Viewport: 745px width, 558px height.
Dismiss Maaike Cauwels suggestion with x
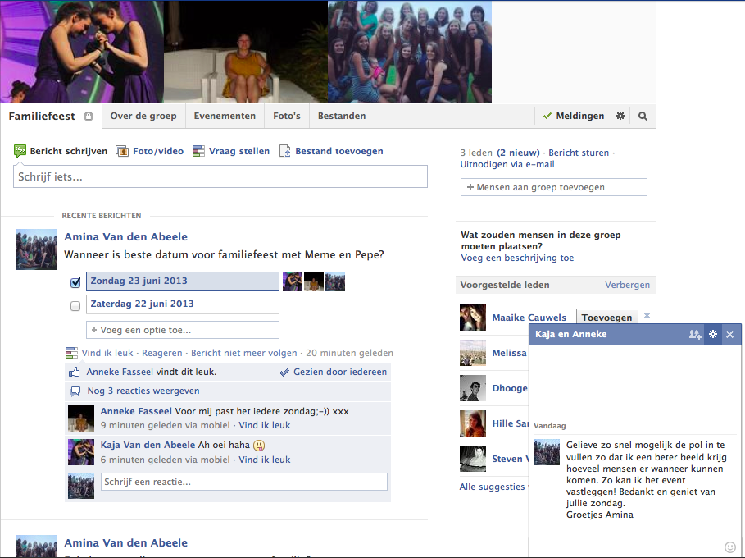click(x=647, y=316)
